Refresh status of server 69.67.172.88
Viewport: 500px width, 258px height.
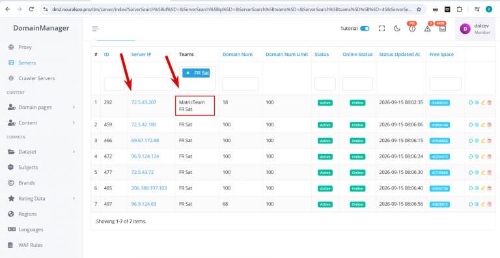pos(470,141)
